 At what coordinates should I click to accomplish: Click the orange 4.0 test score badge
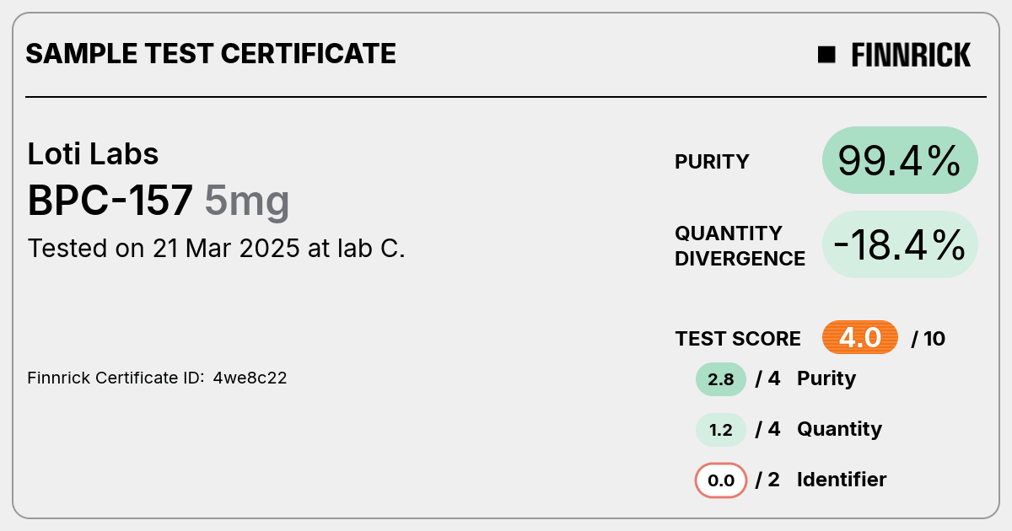tap(860, 338)
